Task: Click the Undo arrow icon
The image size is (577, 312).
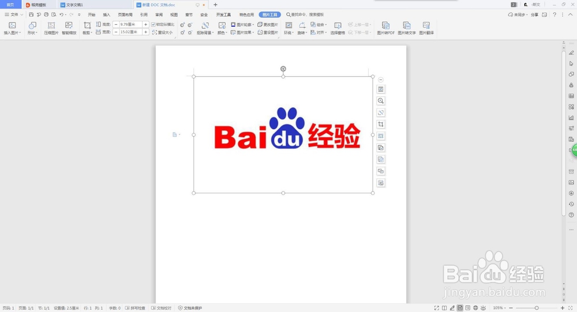Action: [x=62, y=15]
